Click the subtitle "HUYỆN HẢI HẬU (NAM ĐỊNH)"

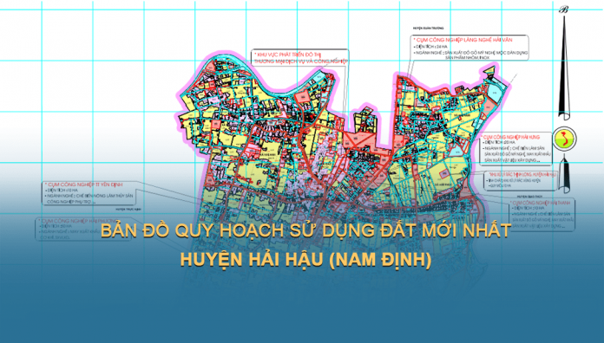click(305, 260)
